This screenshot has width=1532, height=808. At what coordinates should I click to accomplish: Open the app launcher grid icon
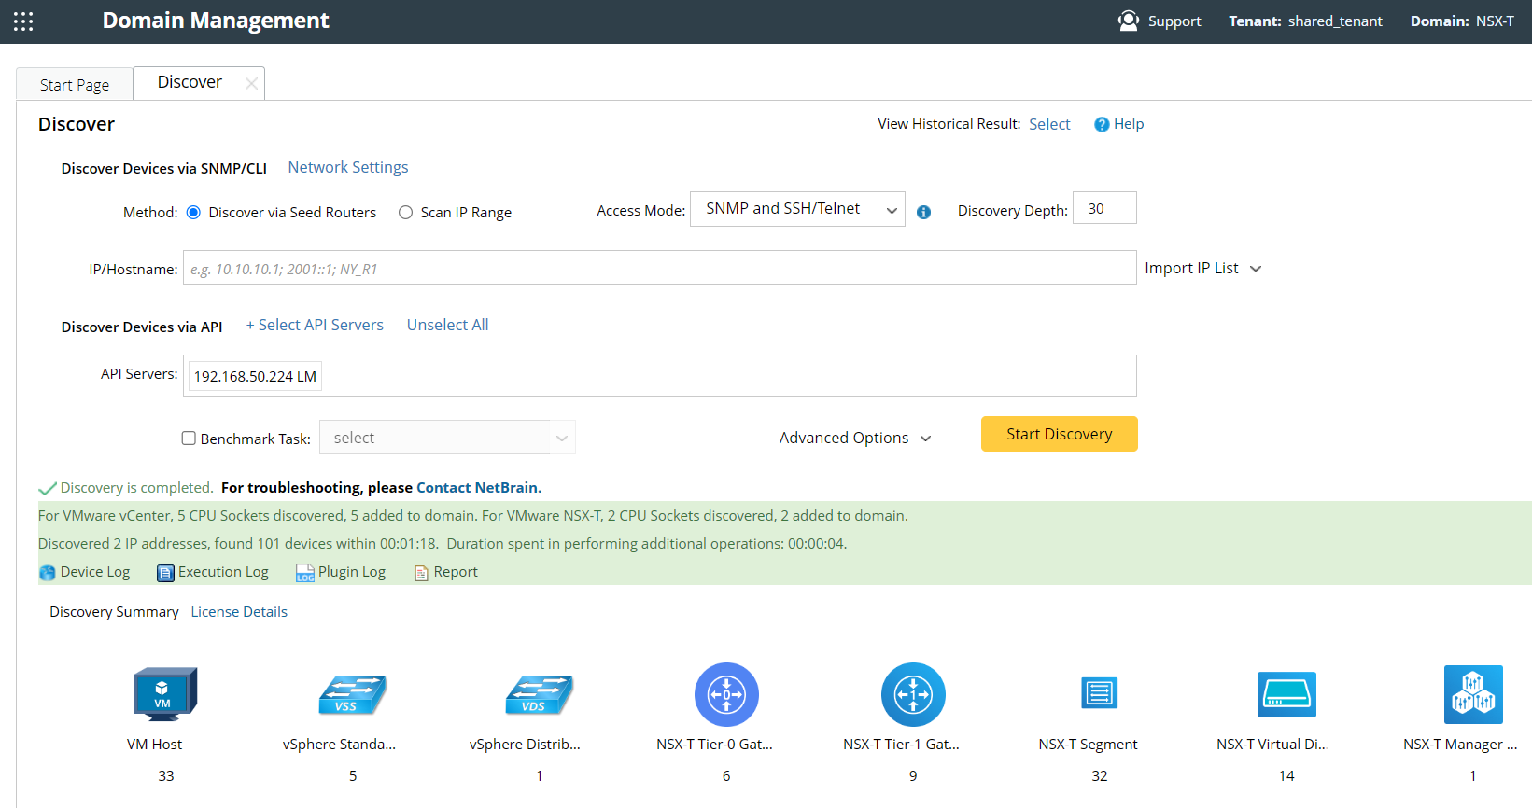[23, 21]
